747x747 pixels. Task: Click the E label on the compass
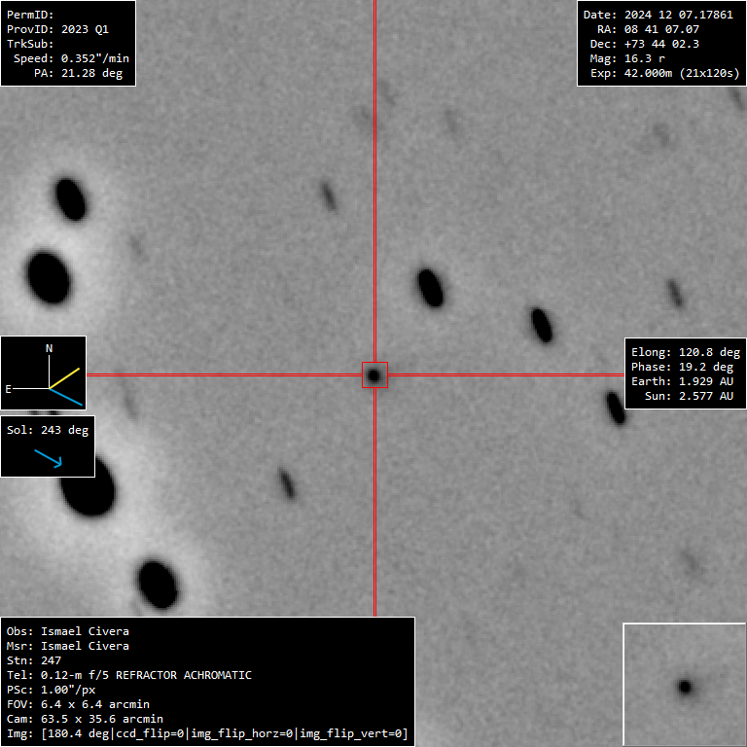[x=9, y=388]
